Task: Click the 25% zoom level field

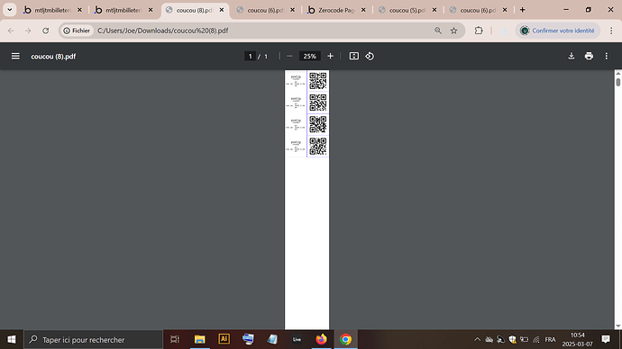Action: 309,56
